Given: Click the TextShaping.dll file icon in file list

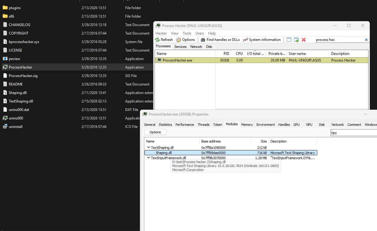Looking at the screenshot, I should [x=5, y=101].
